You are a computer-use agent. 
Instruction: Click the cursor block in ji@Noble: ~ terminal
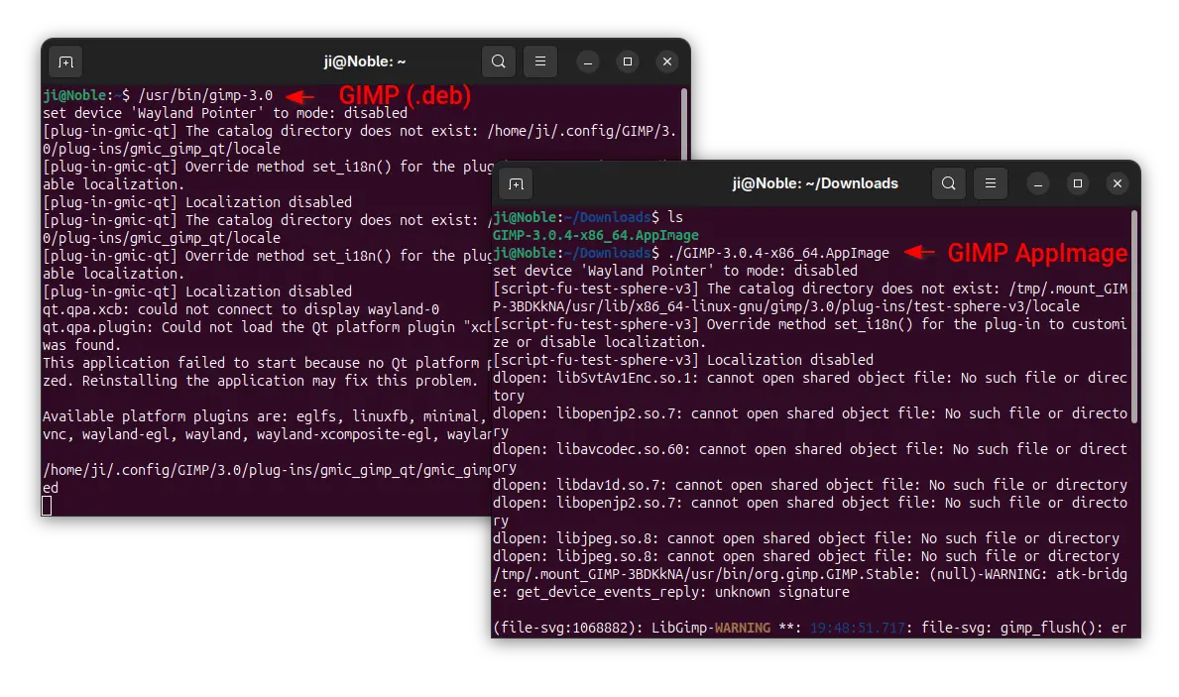pyautogui.click(x=47, y=506)
